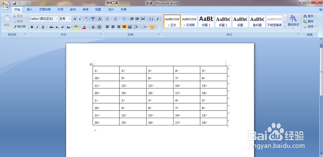Switch to the 引用 tab
Image resolution: width=323 pixels, height=157 pixels.
click(60, 9)
